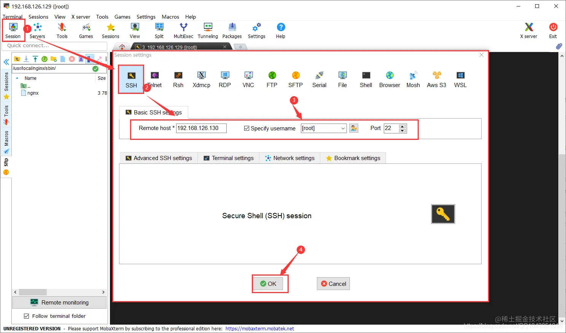566x333 pixels.
Task: Select Shell session type
Action: pyautogui.click(x=366, y=79)
